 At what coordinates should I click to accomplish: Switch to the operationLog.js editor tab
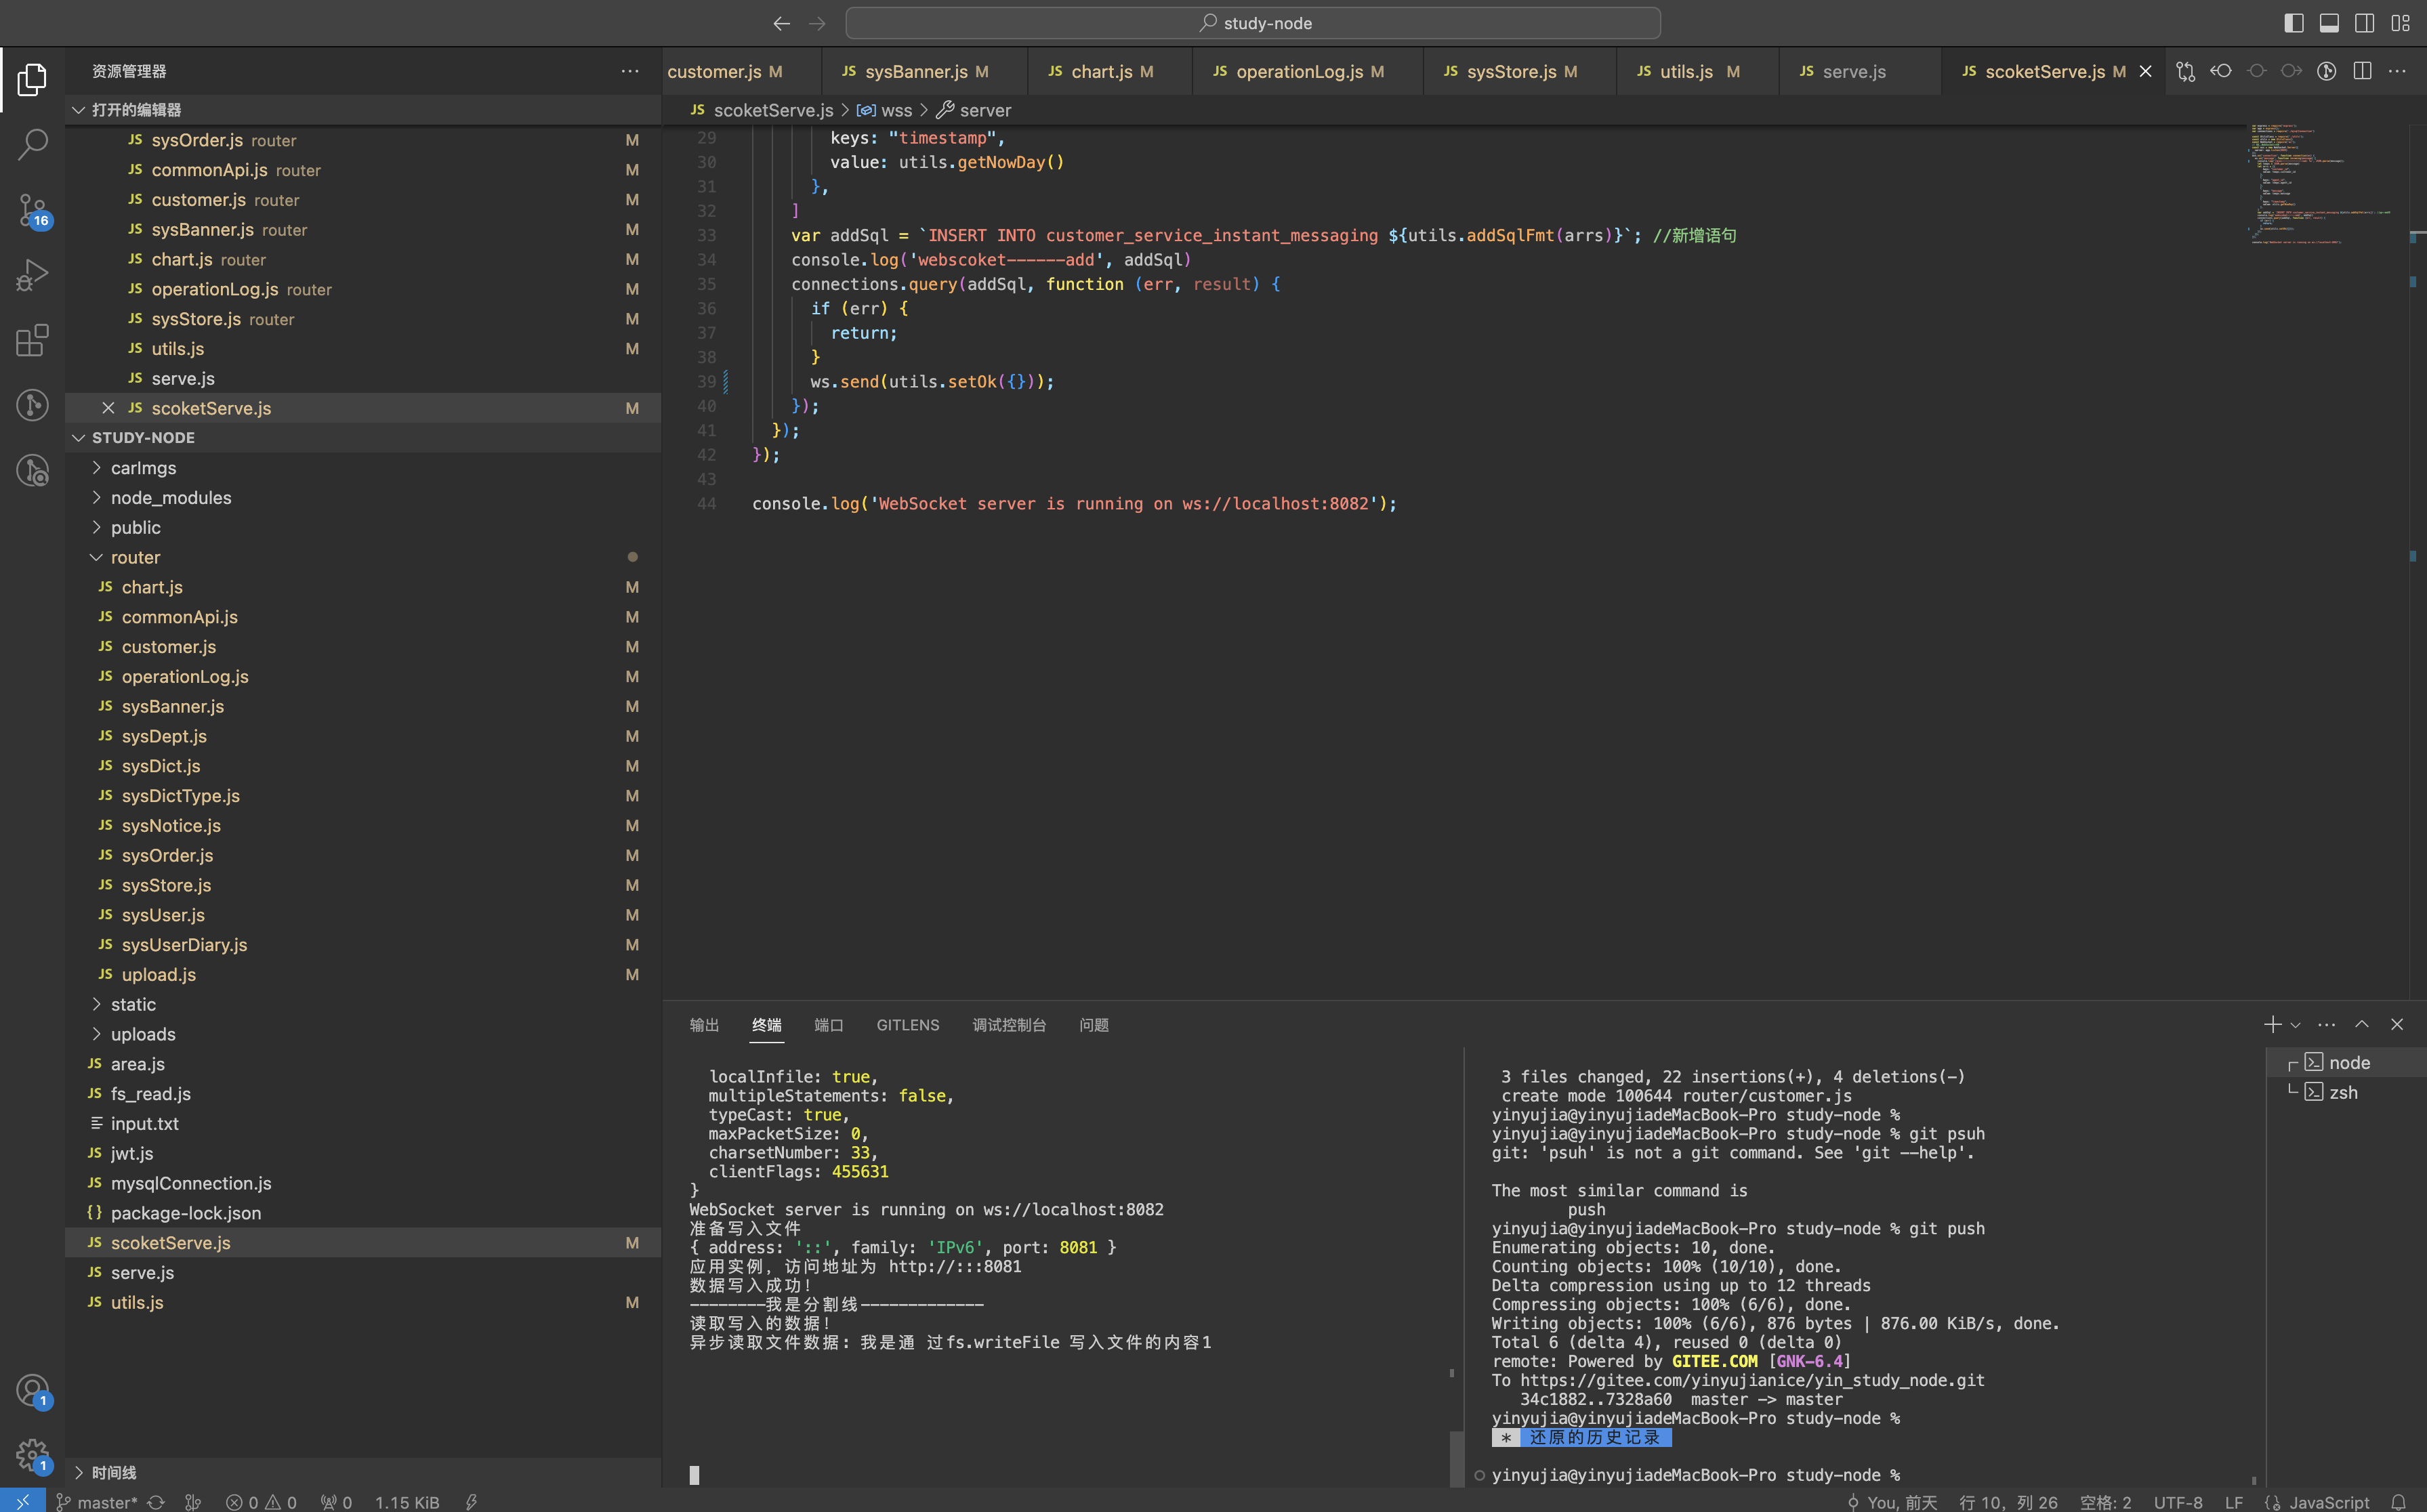point(1307,71)
